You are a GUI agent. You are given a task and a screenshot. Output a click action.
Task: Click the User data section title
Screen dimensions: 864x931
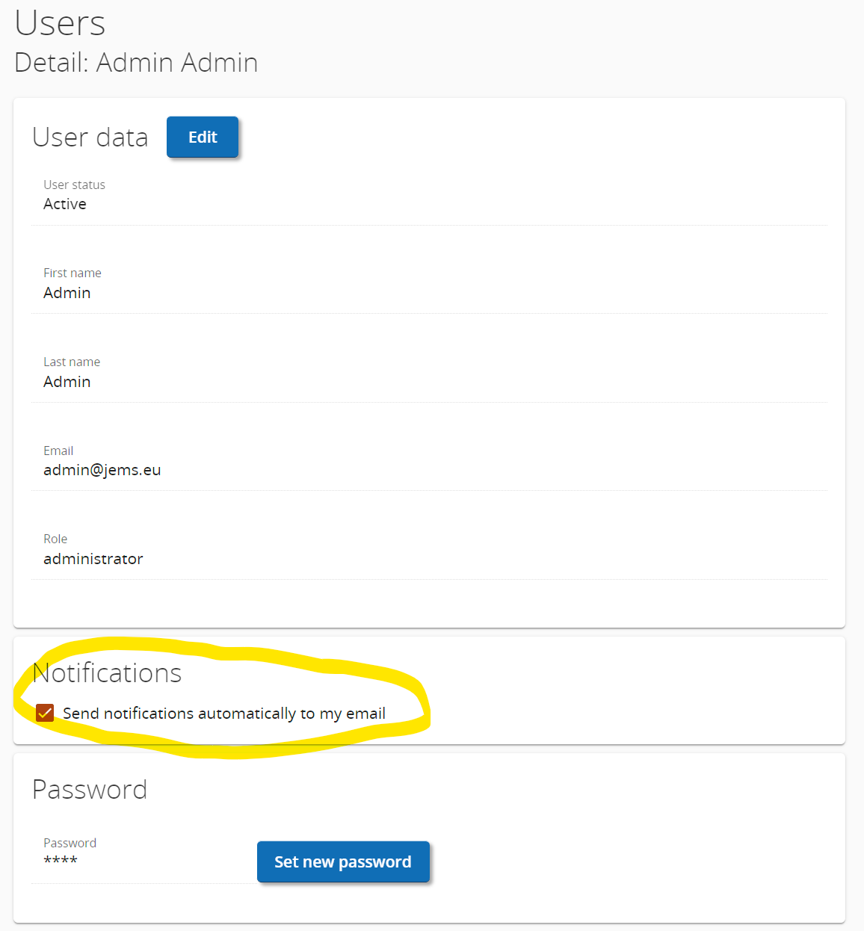point(90,137)
